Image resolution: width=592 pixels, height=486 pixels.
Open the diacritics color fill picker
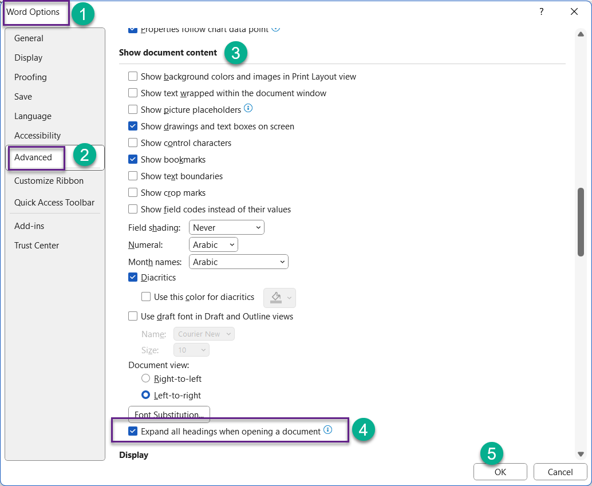[279, 298]
